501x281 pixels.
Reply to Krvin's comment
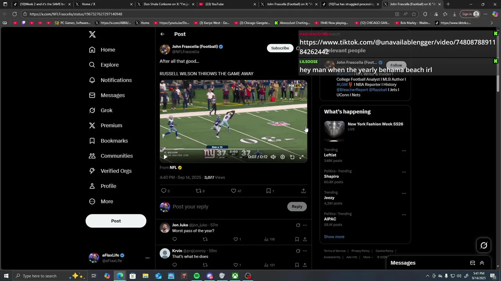(175, 265)
